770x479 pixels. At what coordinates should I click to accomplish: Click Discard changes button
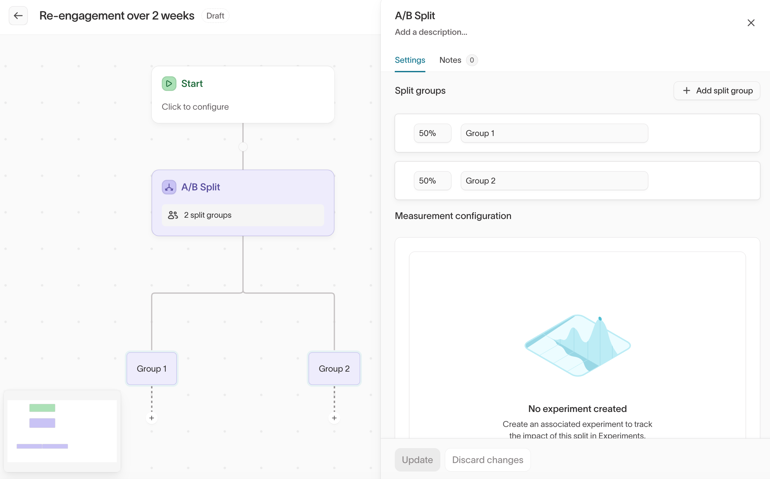tap(488, 460)
